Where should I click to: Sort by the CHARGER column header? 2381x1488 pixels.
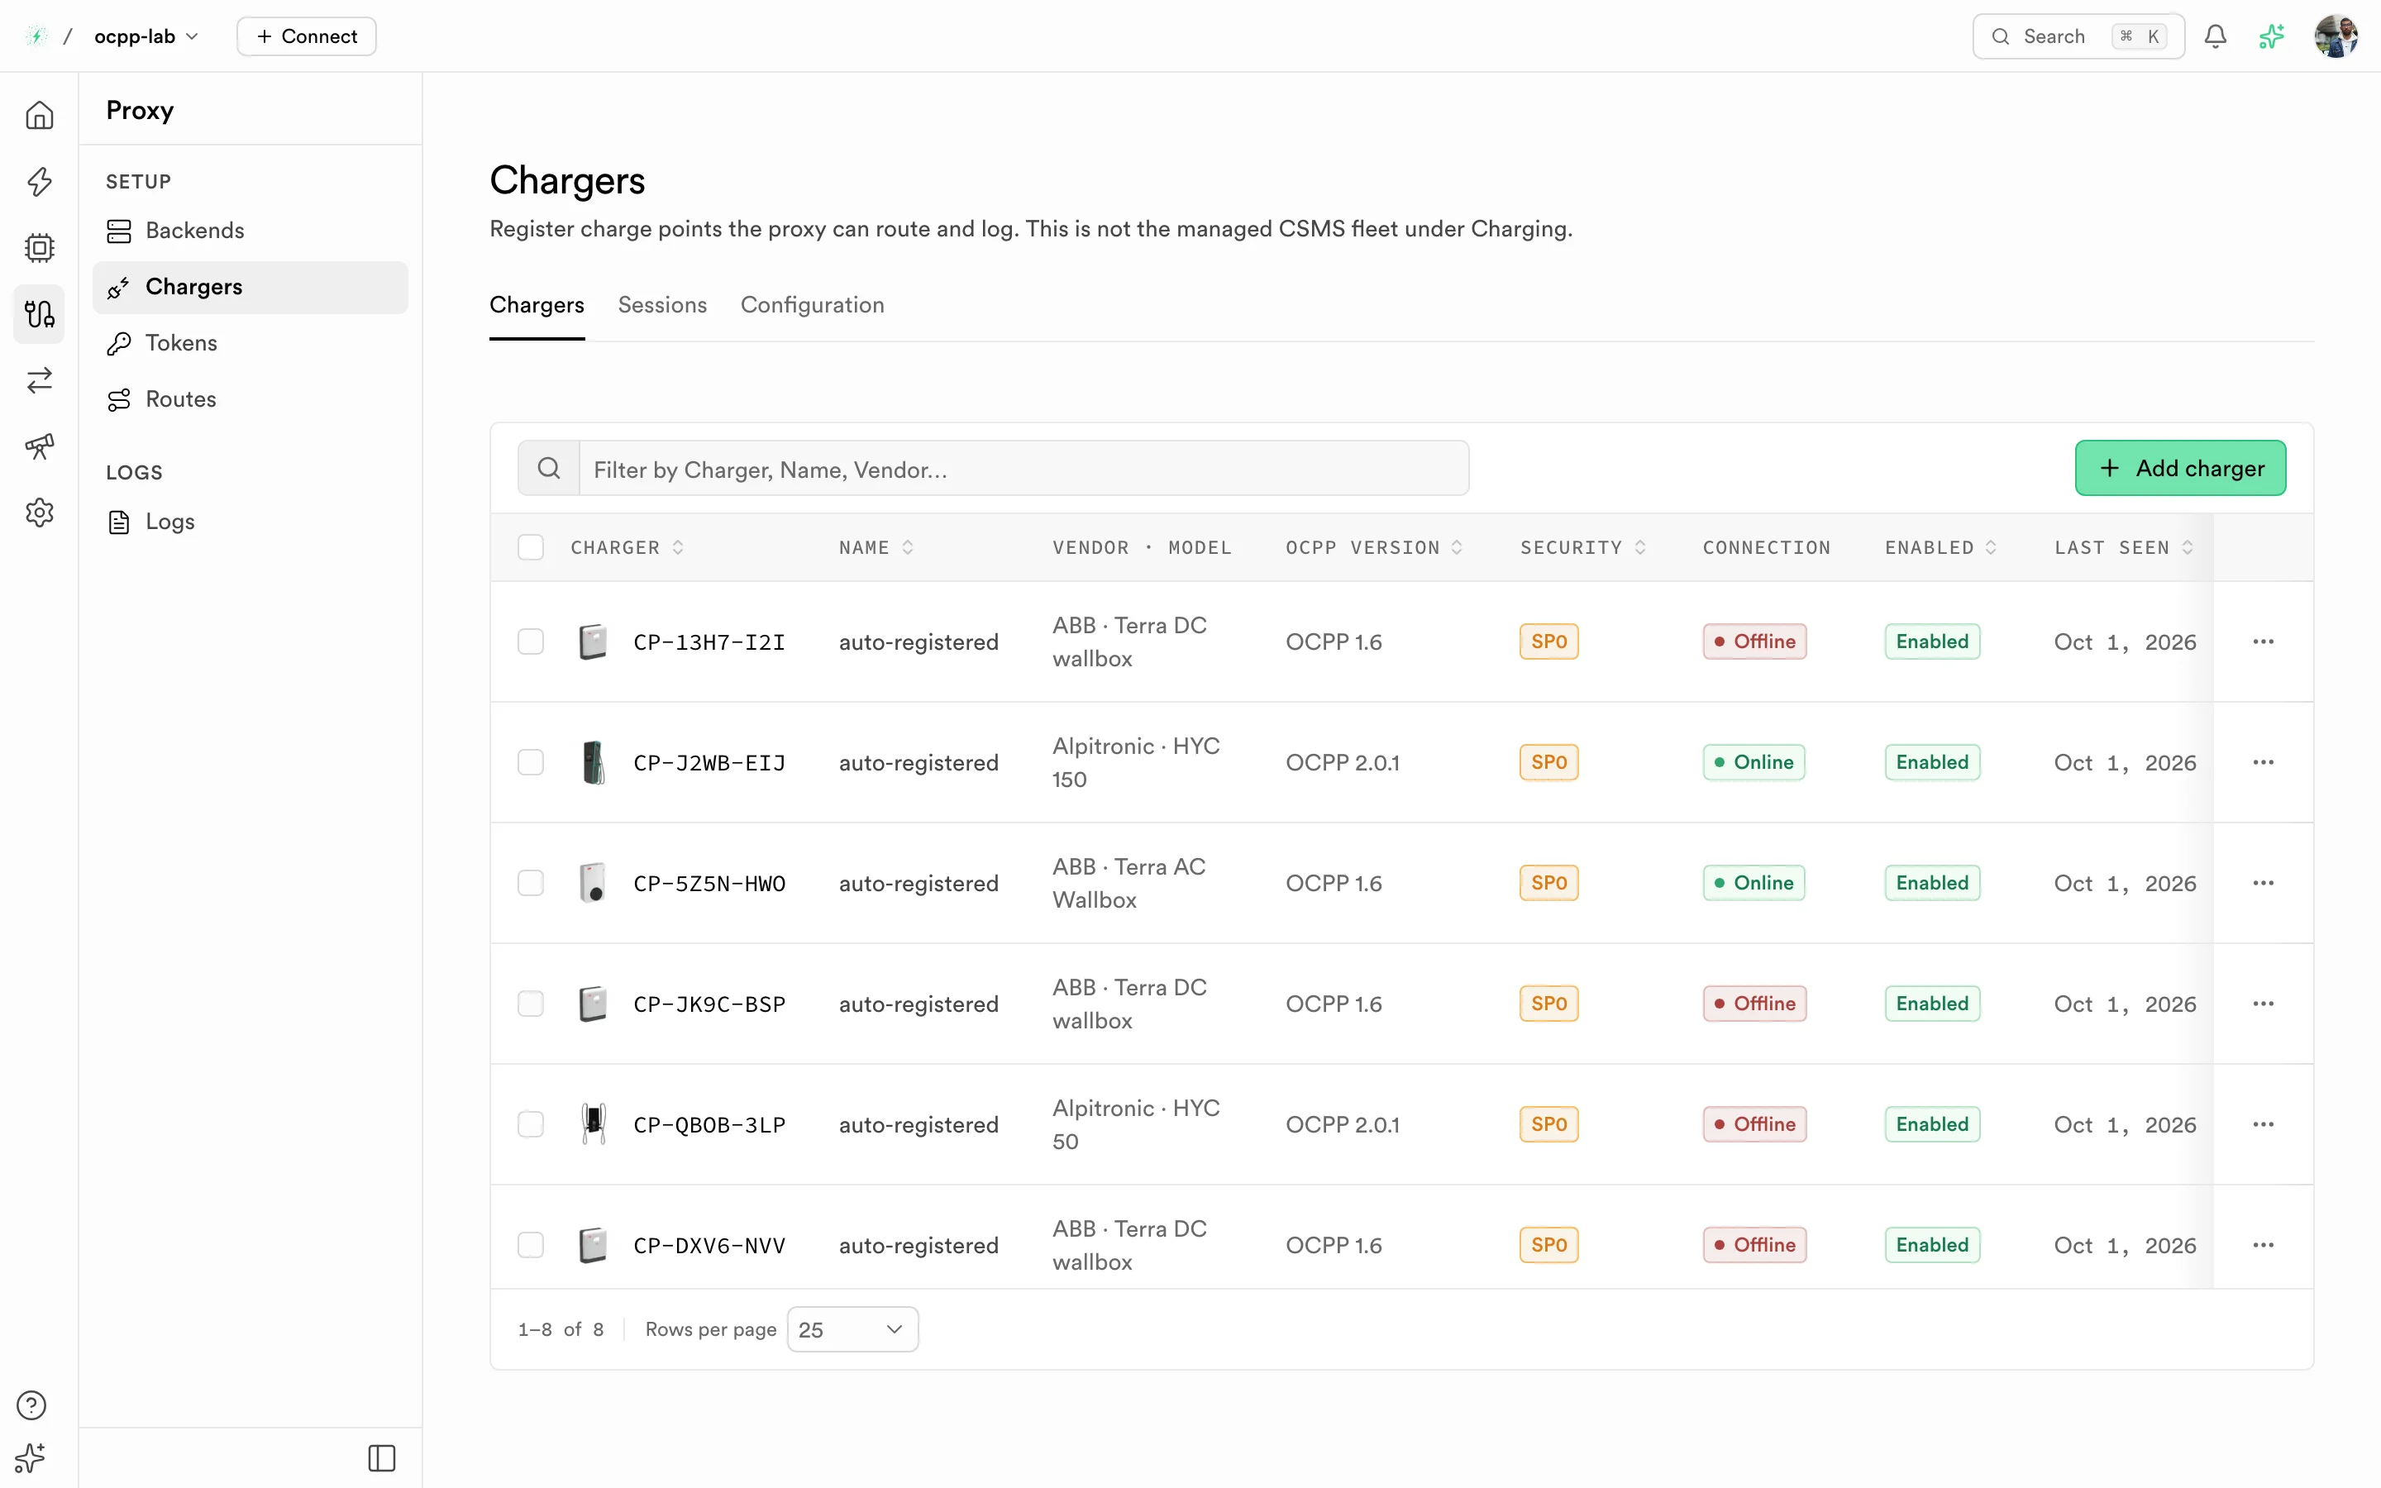pyautogui.click(x=627, y=547)
